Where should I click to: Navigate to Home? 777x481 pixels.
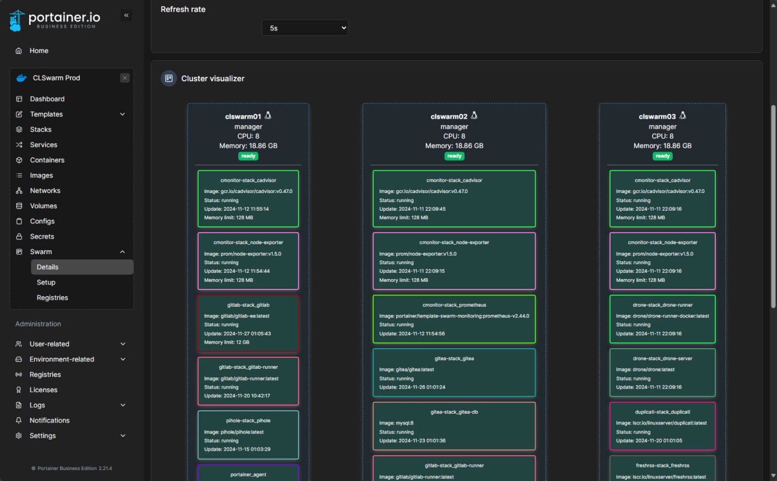pos(39,51)
